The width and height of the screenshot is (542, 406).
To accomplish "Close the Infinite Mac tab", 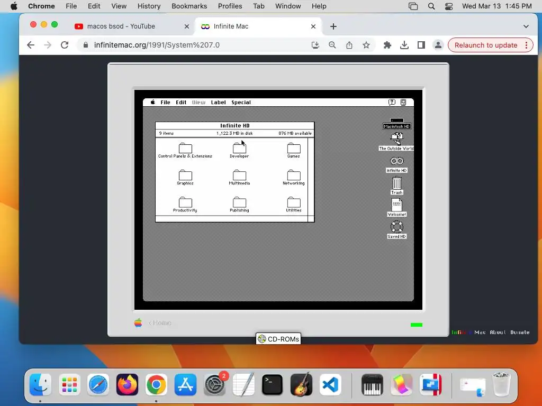I will [x=313, y=26].
